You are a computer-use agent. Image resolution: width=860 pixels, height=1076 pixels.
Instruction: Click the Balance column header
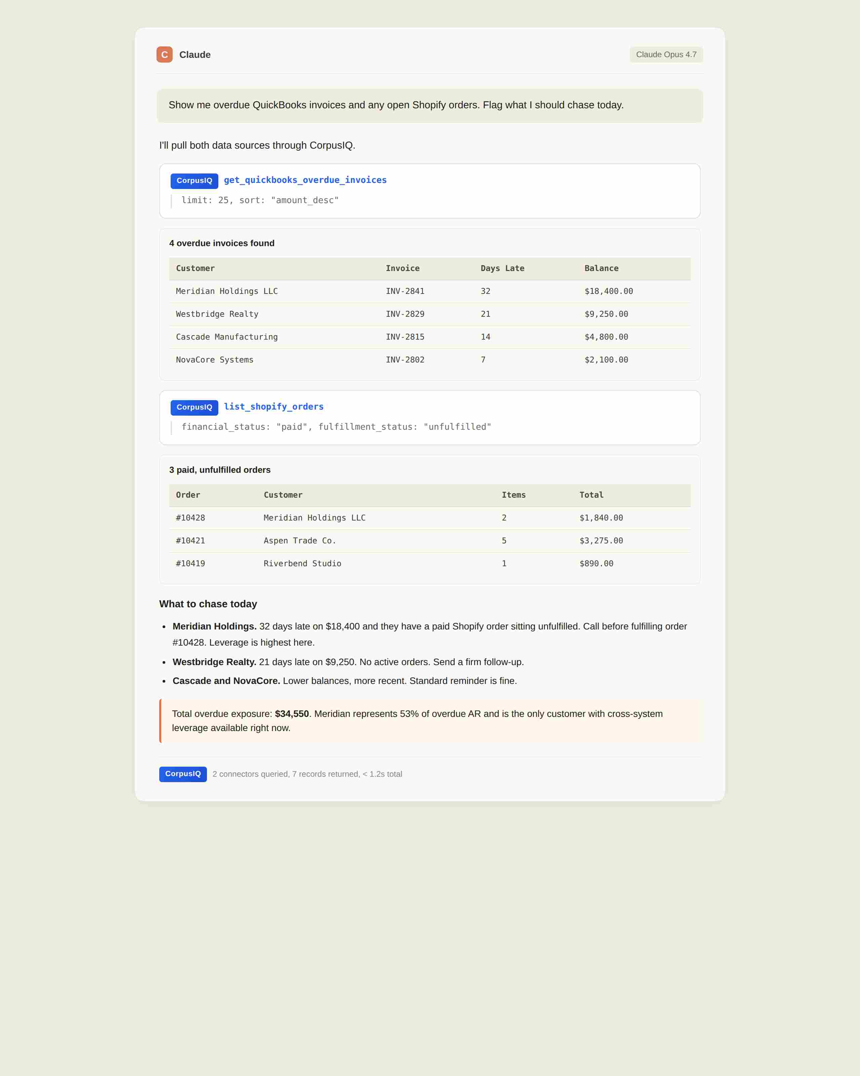coord(601,269)
